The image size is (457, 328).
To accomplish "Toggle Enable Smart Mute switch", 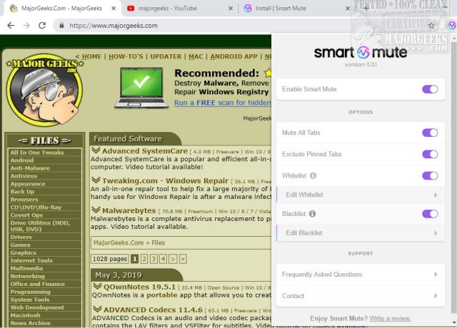I will (x=430, y=89).
